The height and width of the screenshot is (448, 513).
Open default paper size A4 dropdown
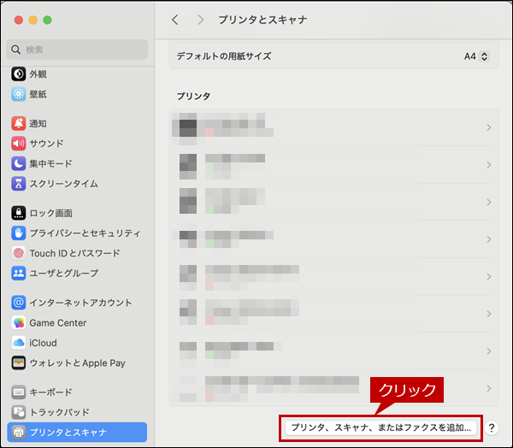pyautogui.click(x=476, y=56)
